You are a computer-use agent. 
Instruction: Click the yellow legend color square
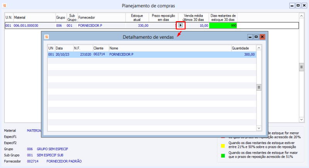click(223, 146)
